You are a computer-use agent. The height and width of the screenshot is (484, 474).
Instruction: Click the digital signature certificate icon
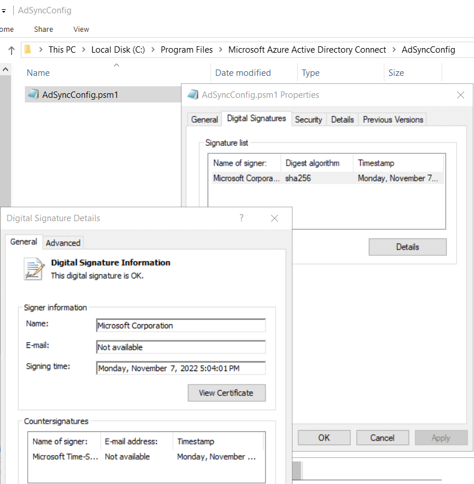click(x=34, y=269)
